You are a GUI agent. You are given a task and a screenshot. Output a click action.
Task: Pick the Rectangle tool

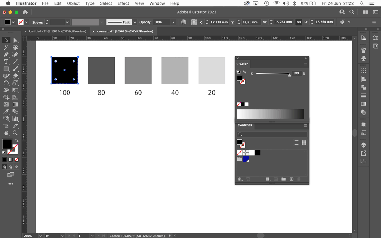(x=6, y=68)
